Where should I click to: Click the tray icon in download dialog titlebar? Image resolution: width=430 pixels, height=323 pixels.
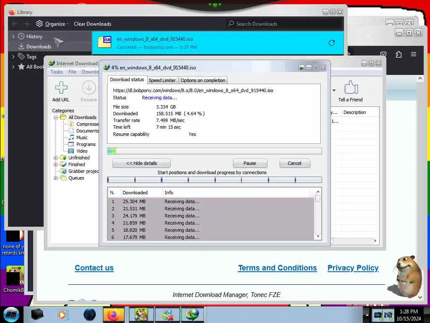tap(302, 68)
